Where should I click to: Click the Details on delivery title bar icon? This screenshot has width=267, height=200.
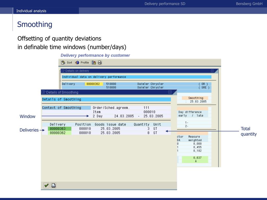(x=63, y=71)
